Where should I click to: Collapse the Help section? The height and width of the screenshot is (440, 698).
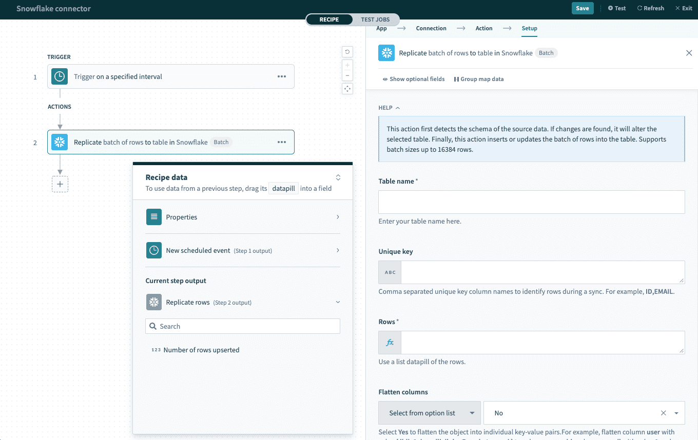pyautogui.click(x=389, y=108)
